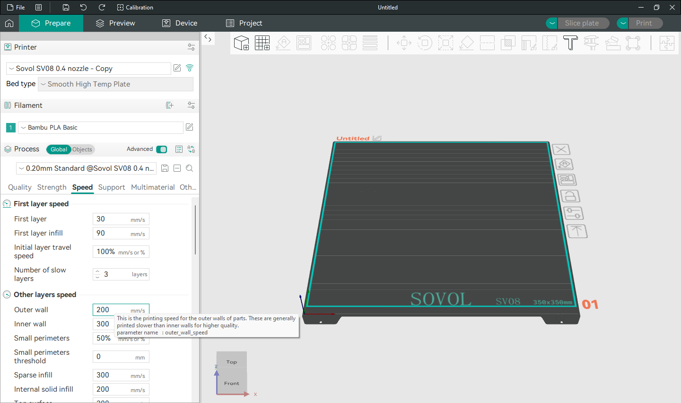The width and height of the screenshot is (681, 403).
Task: Switch process mode to Objects
Action: [82, 149]
